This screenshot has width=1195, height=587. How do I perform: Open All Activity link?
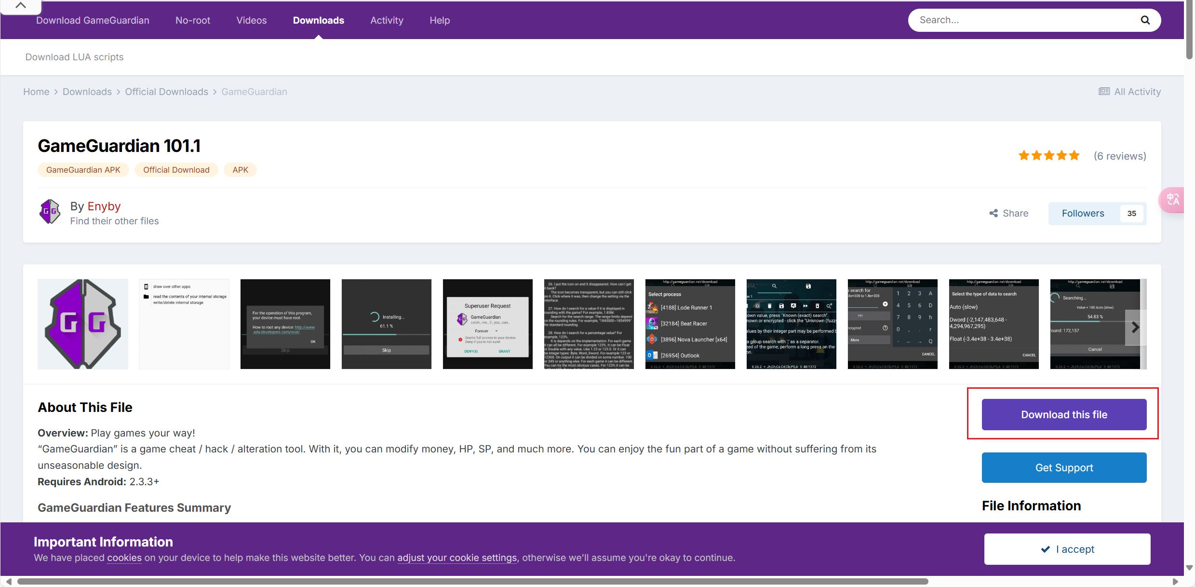[1130, 92]
